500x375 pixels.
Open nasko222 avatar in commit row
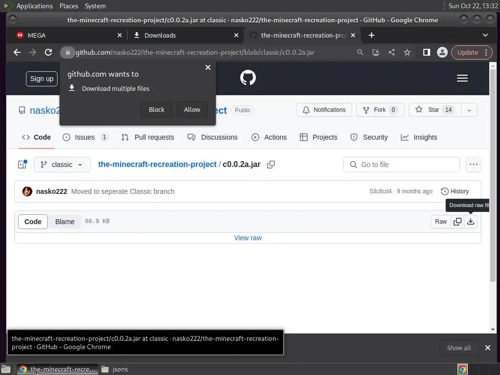pos(27,191)
